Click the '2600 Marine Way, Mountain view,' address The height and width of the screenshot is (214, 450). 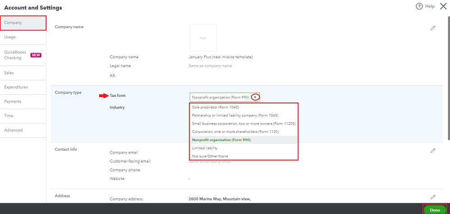pyautogui.click(x=220, y=199)
